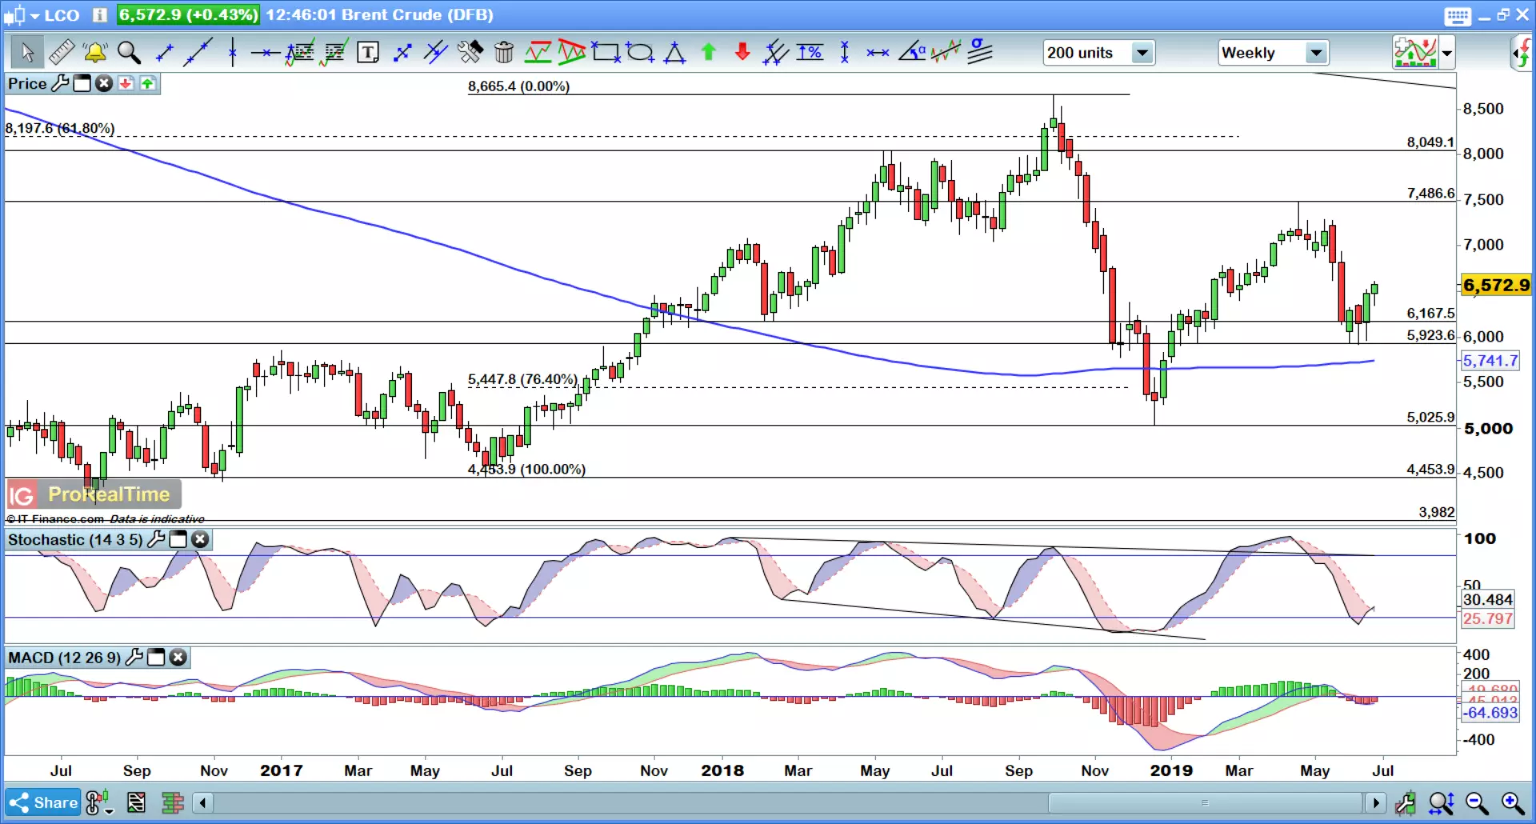
Task: Select the ruler measurement tool
Action: coord(62,53)
